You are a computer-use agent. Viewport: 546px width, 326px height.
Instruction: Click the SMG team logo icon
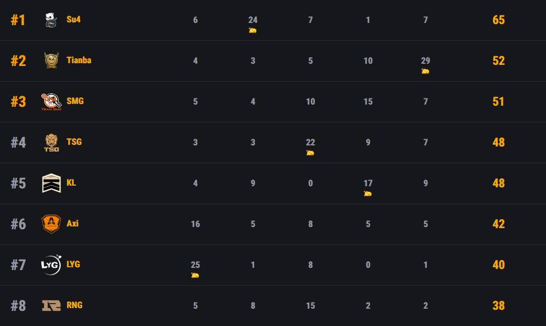51,101
